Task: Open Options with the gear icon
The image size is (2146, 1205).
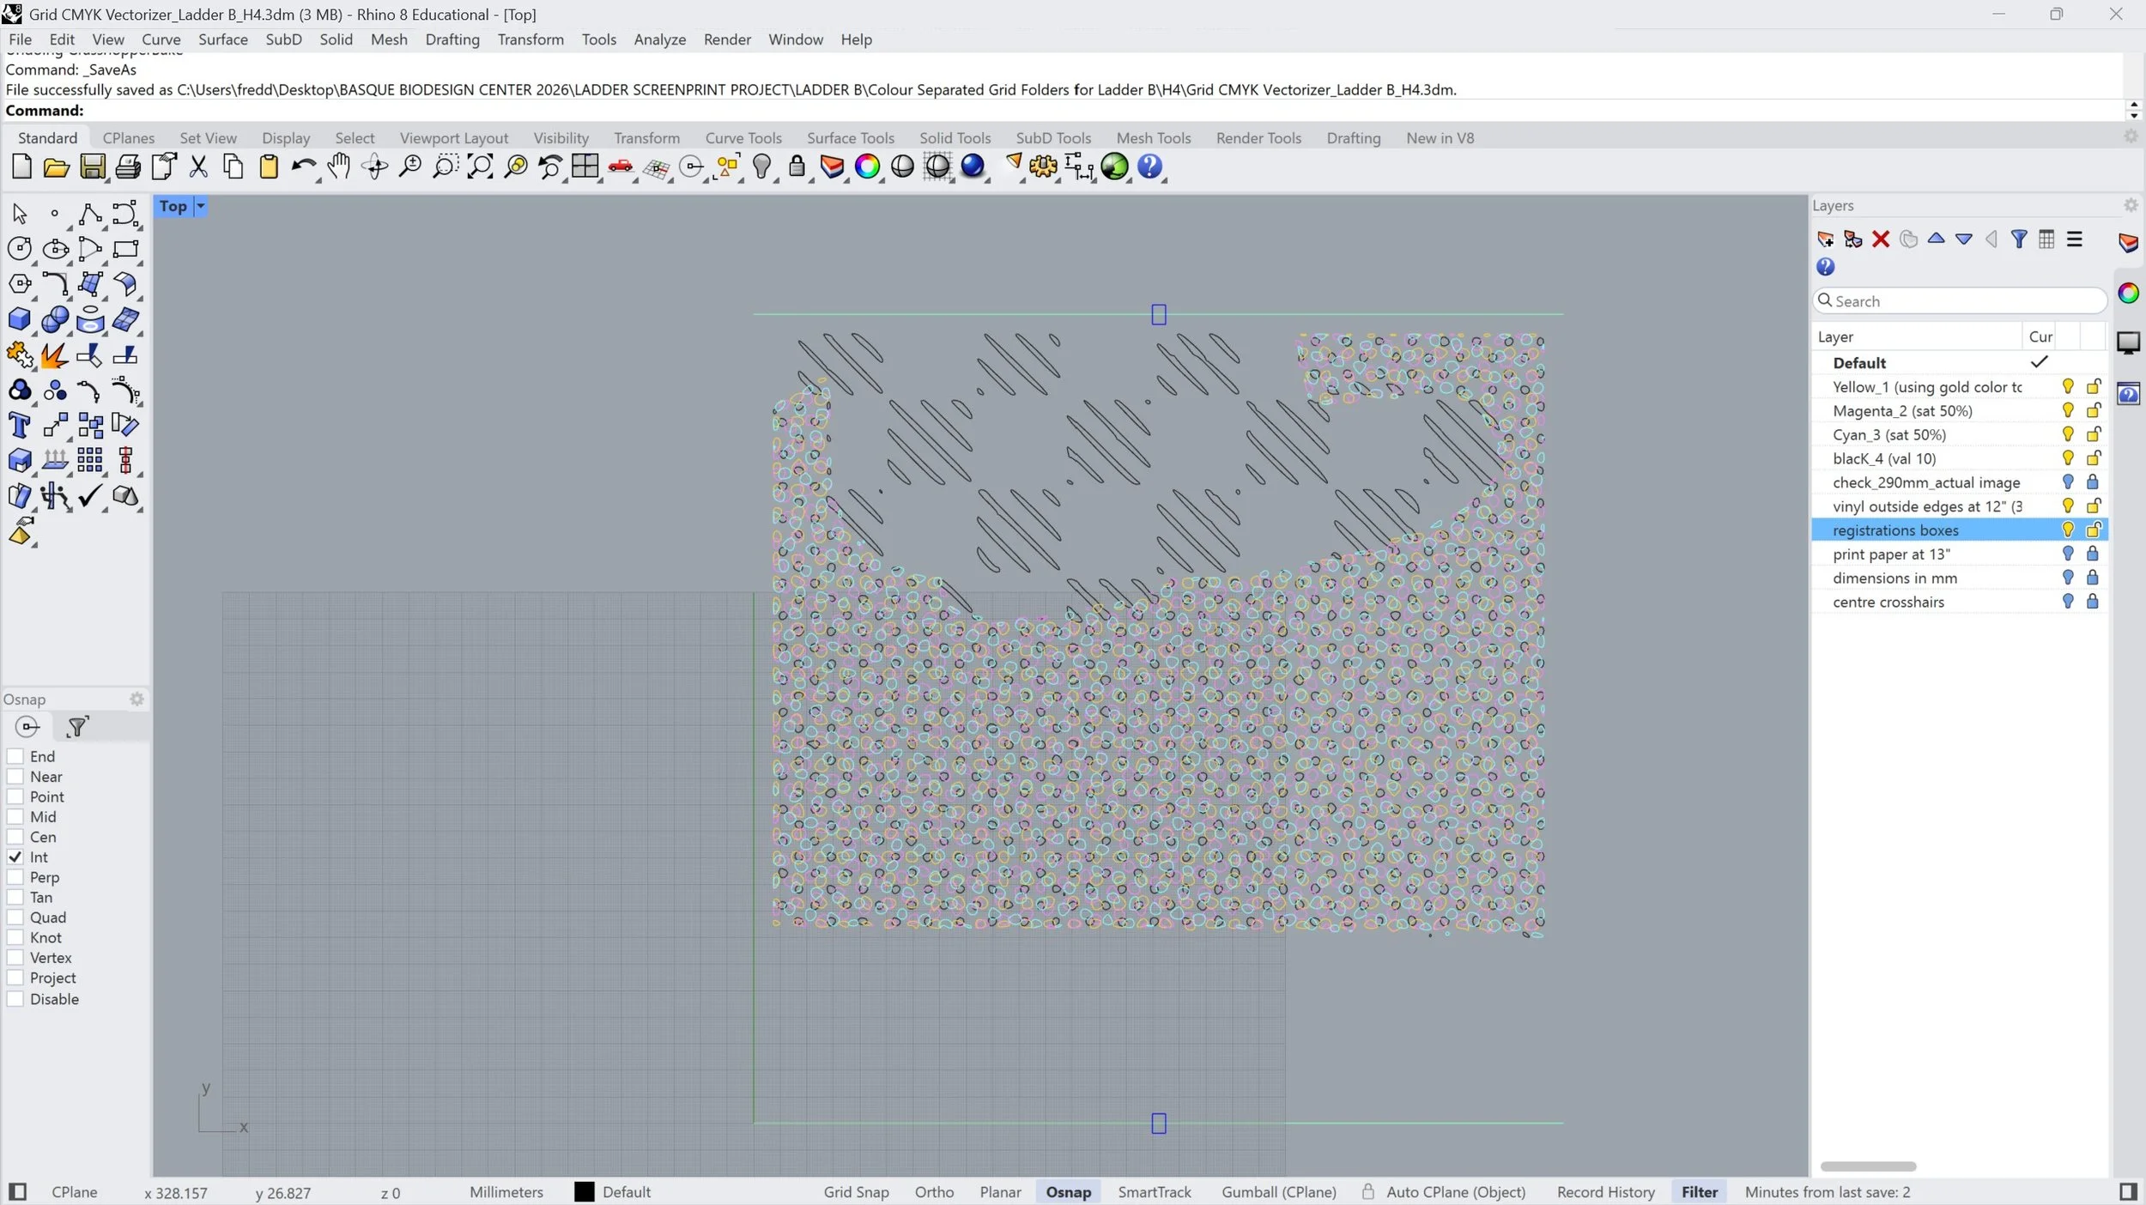Action: point(1043,167)
